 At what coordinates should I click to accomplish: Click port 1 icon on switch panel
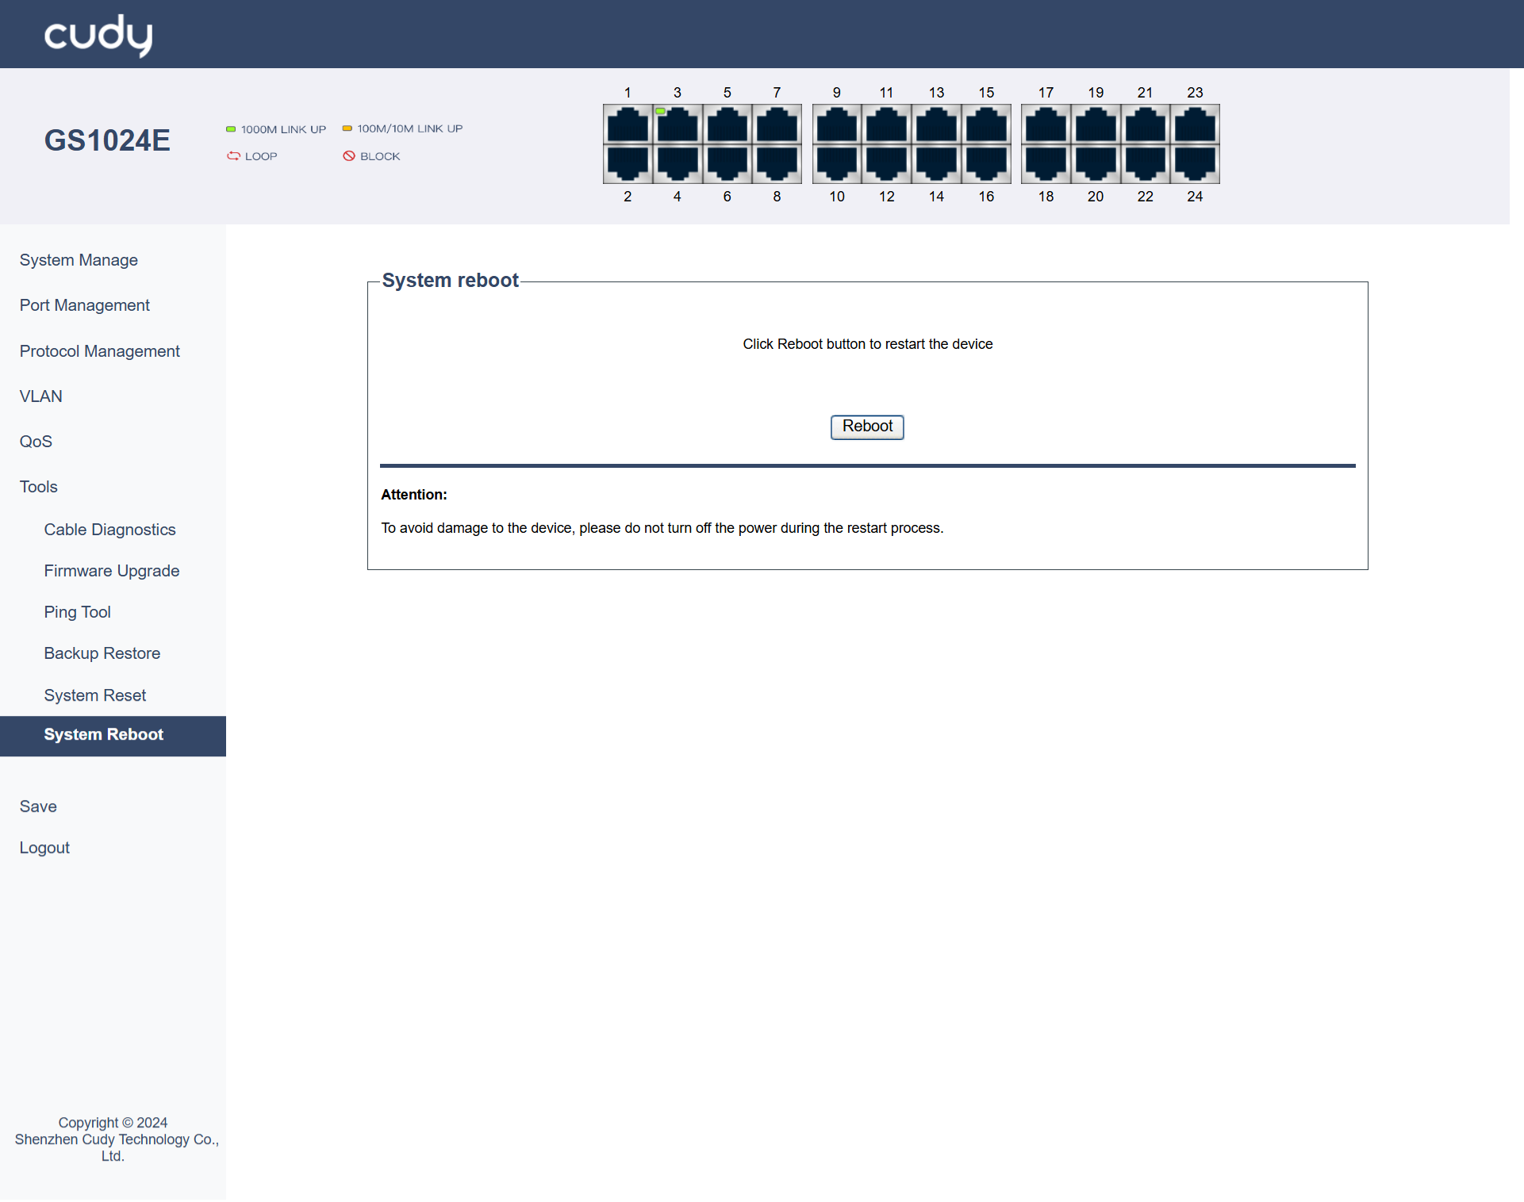click(x=628, y=124)
